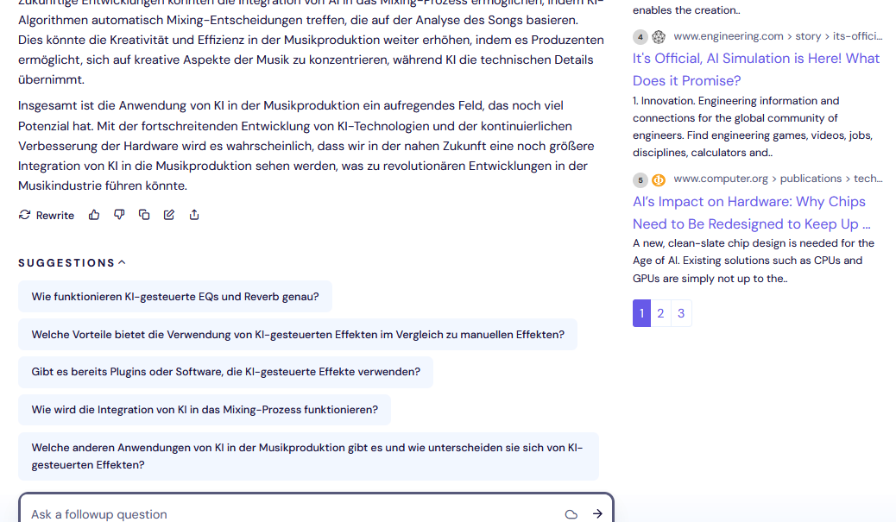Click the share upload icon
896x522 pixels.
pos(194,215)
